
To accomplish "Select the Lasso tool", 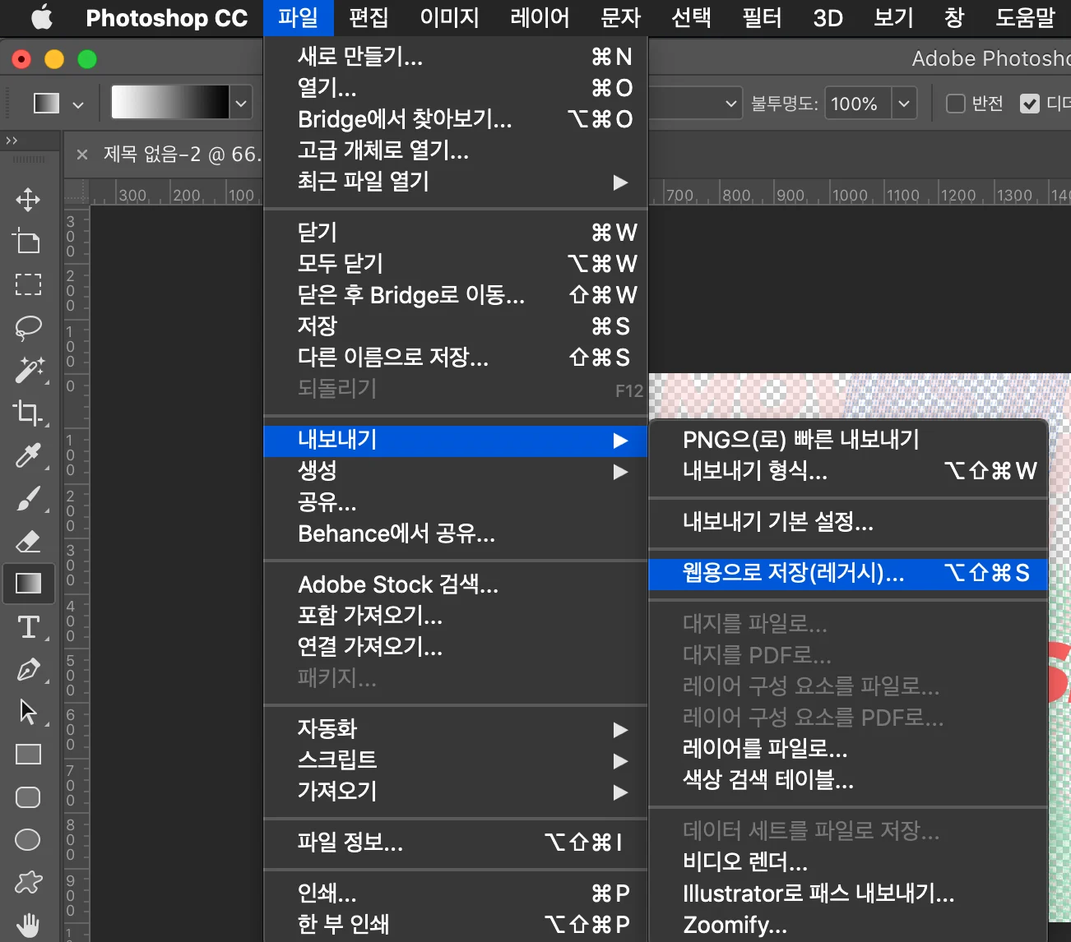I will click(28, 327).
